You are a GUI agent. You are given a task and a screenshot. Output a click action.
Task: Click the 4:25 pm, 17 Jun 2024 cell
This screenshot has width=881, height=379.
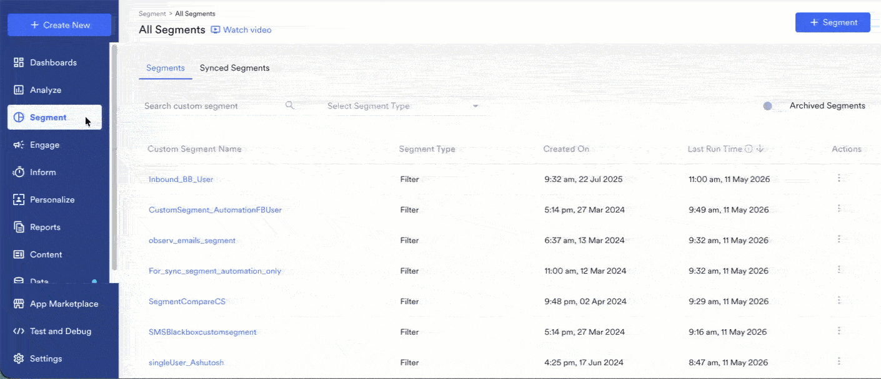[x=584, y=362]
